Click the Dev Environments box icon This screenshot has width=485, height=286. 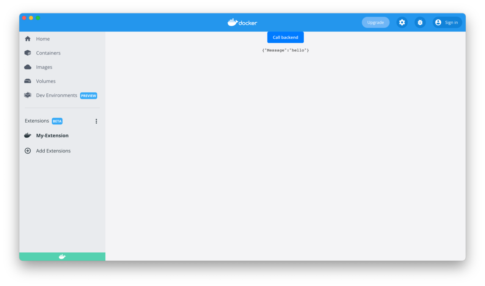click(27, 95)
